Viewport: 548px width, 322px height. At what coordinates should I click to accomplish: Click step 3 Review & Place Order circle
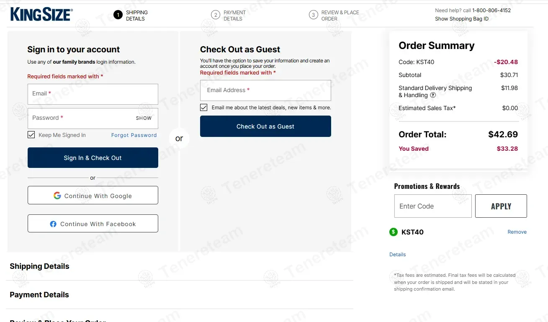(x=313, y=15)
